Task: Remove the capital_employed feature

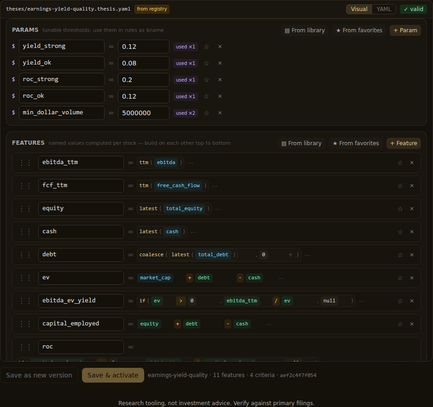Action: pos(412,324)
